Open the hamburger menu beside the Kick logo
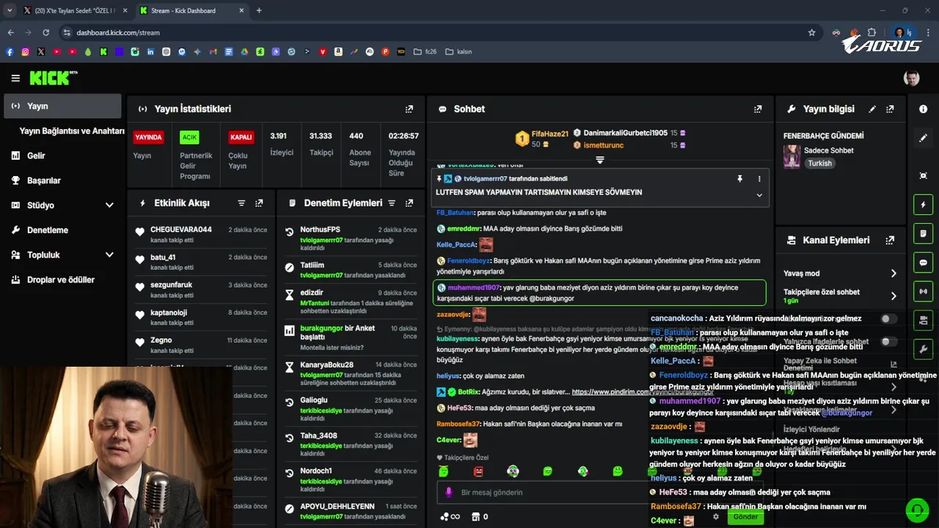The image size is (939, 528). coord(15,78)
